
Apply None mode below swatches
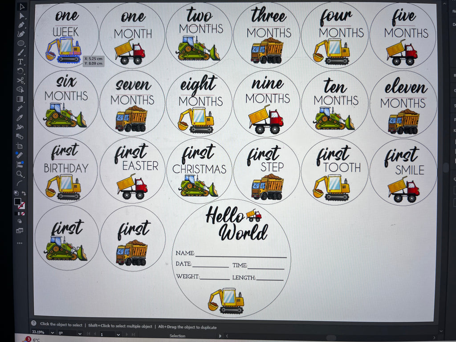click(23, 214)
